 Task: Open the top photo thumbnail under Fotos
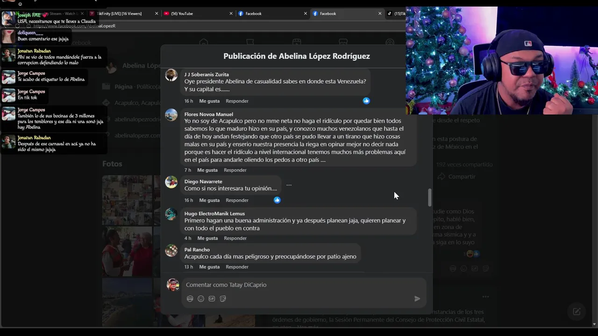(127, 200)
